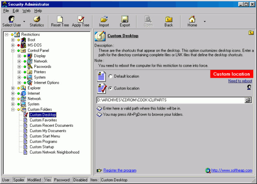Select Custom Favorites in the tree
This screenshot has width=257, height=184.
[x=43, y=120]
